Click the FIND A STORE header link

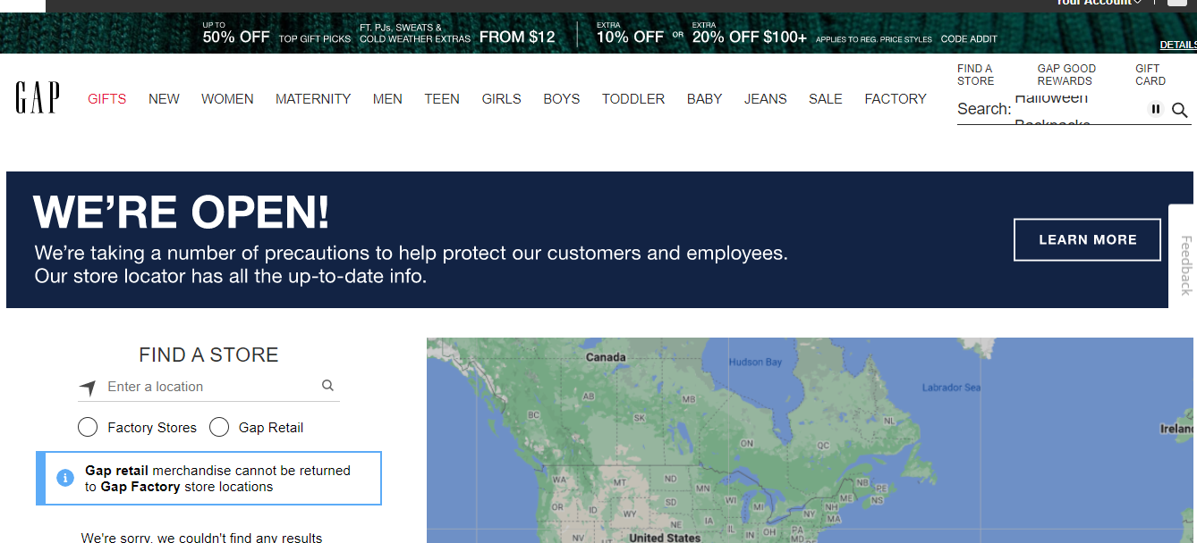[976, 75]
